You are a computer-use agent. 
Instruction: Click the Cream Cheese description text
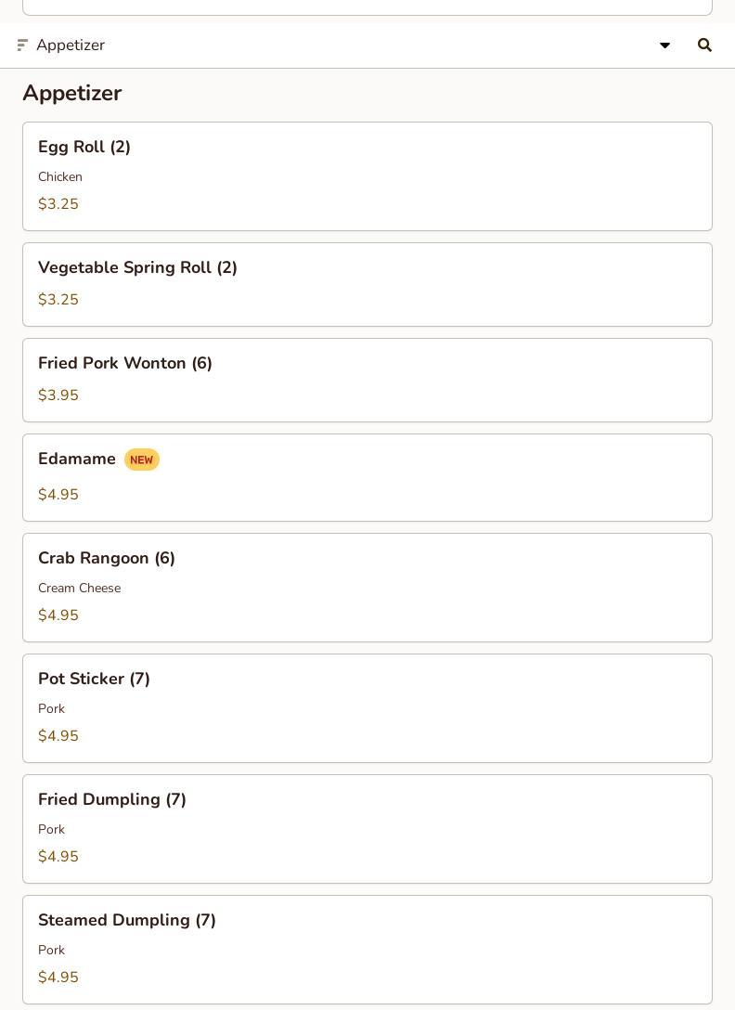[79, 589]
